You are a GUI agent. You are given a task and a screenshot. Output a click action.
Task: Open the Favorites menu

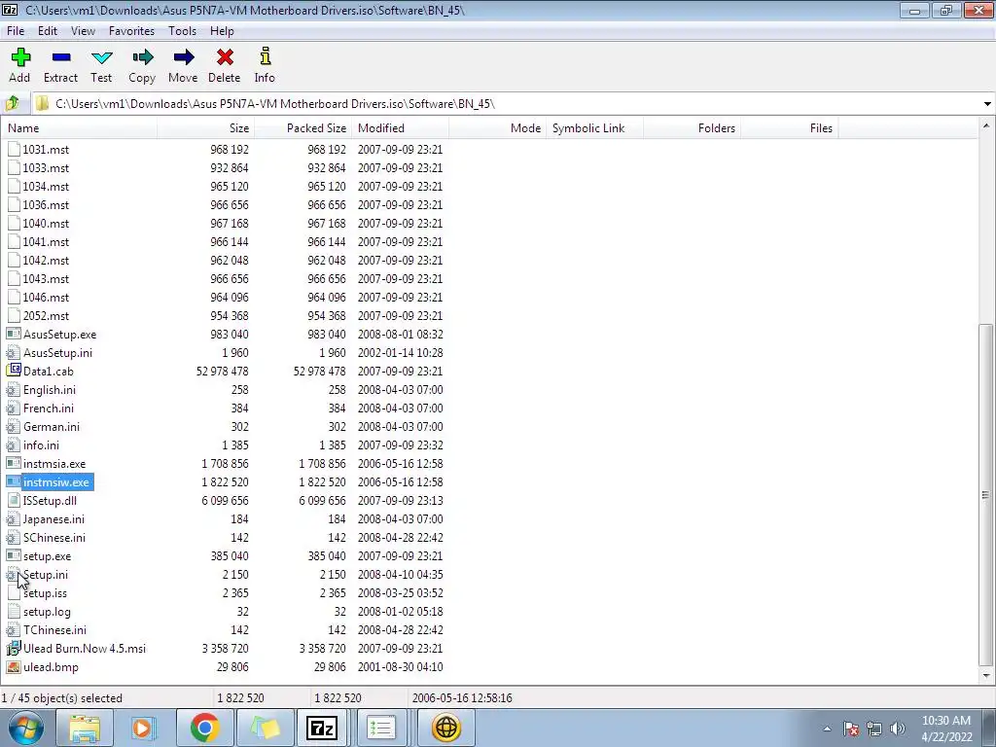131,30
